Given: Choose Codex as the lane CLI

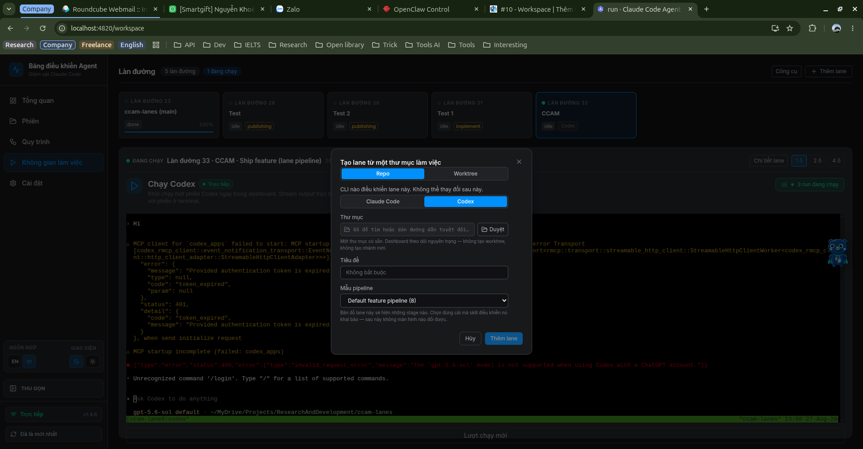Looking at the screenshot, I should (466, 202).
